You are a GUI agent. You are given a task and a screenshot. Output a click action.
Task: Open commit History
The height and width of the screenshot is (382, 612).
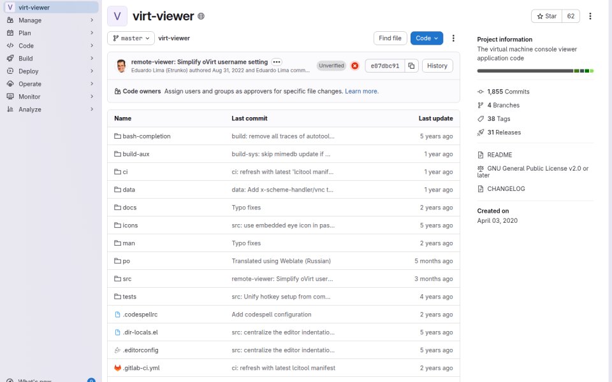[x=437, y=66]
